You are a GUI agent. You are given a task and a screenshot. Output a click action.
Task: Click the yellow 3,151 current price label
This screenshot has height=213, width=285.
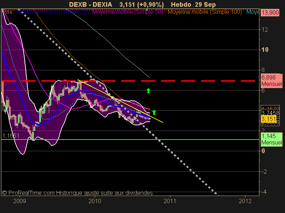[x=269, y=119]
